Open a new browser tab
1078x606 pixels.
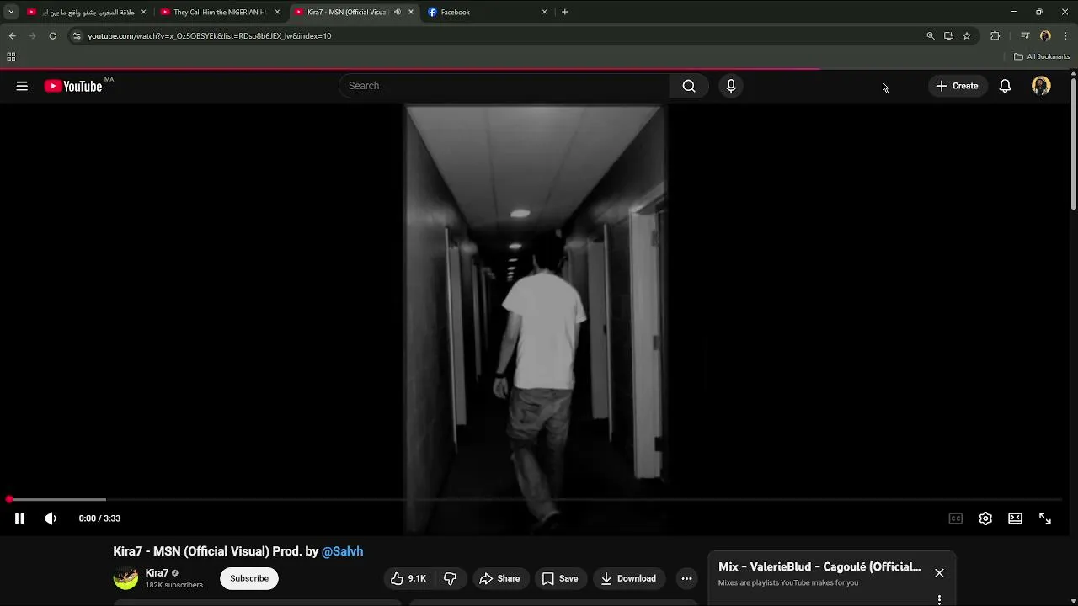[x=564, y=12]
